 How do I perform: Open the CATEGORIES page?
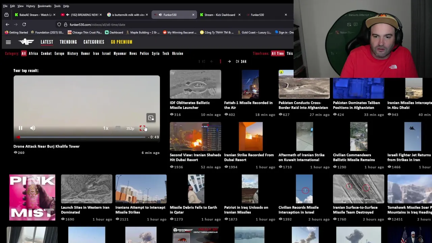coord(94,42)
